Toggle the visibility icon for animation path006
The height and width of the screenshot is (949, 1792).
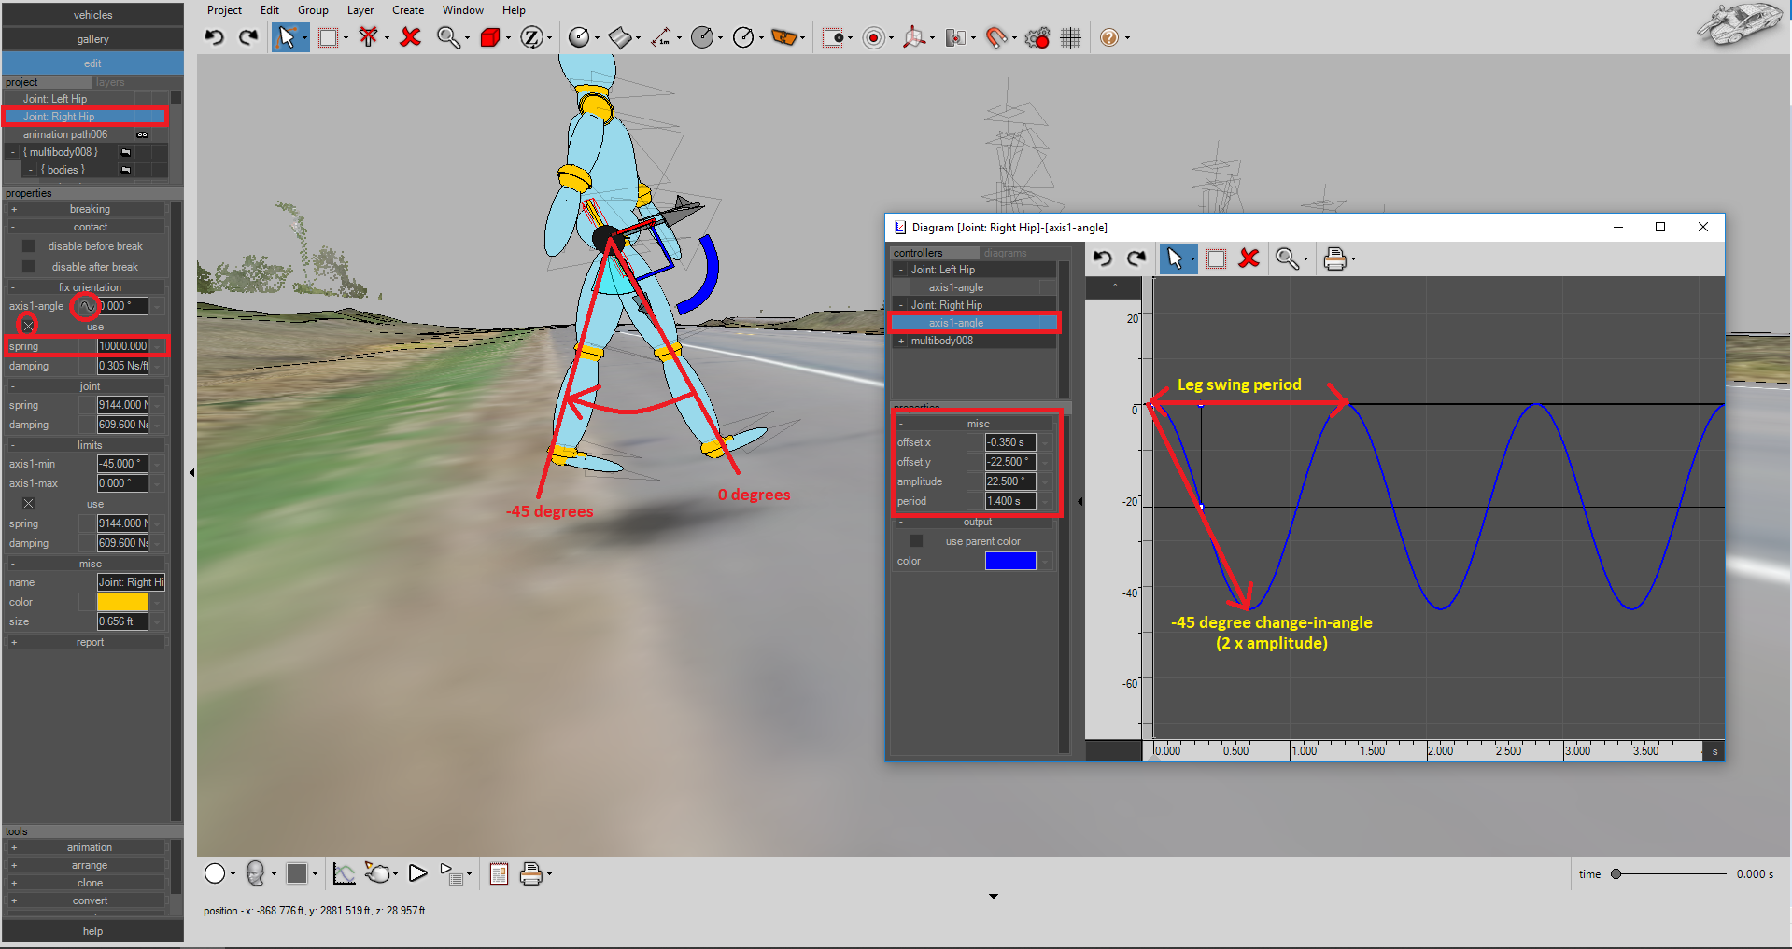[142, 134]
